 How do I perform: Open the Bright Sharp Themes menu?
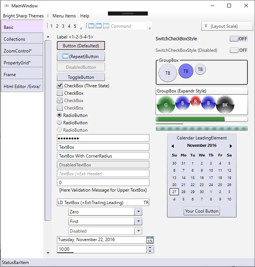tap(23, 16)
